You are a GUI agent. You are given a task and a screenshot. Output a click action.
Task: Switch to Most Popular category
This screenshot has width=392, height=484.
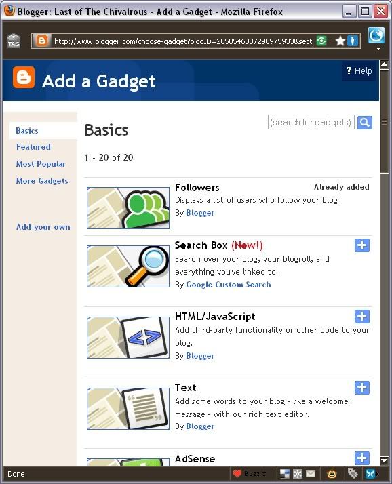coord(41,164)
